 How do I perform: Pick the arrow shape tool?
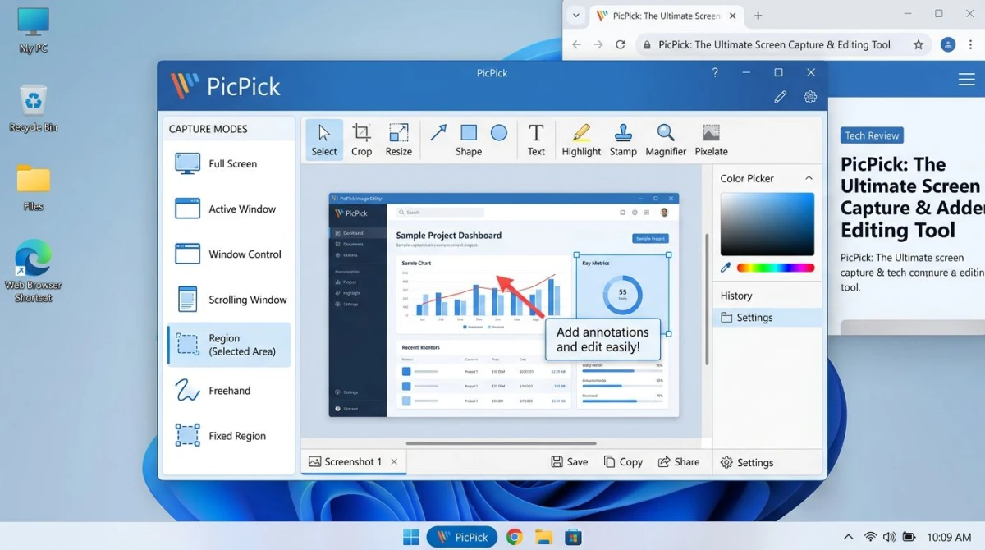438,133
